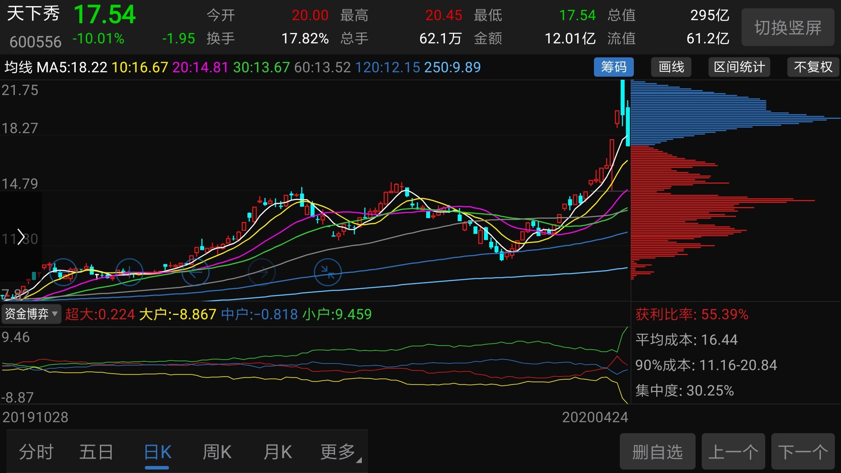Tap the 换手 17.82% turnover value
841x473 pixels.
click(305, 39)
